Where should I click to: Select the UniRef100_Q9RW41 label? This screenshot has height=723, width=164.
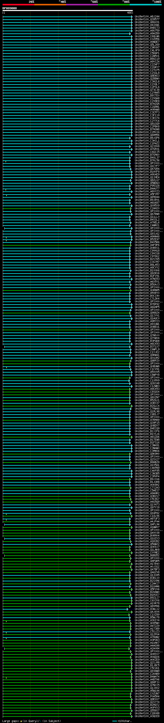147,355
